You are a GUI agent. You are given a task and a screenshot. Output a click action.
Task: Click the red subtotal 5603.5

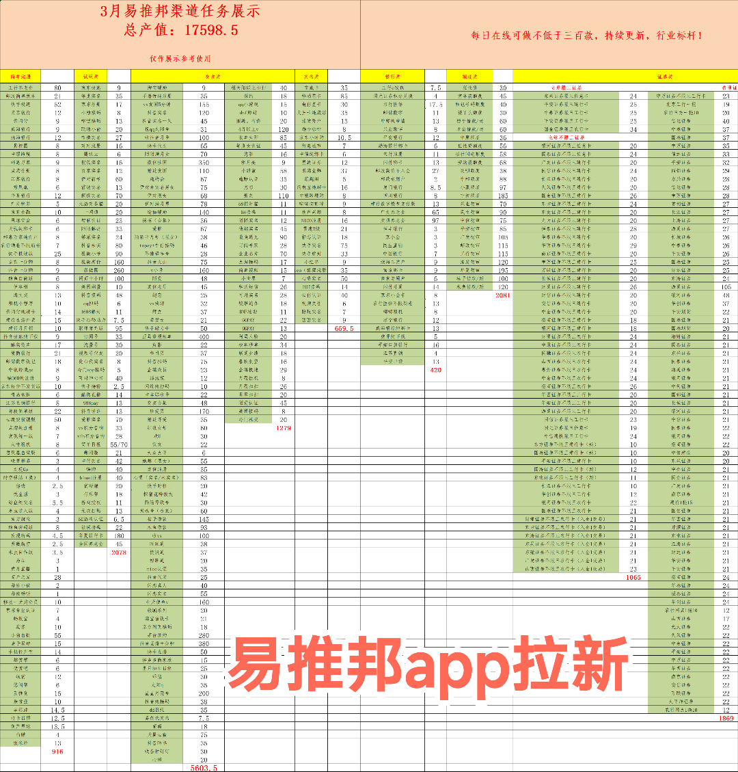[x=204, y=768]
